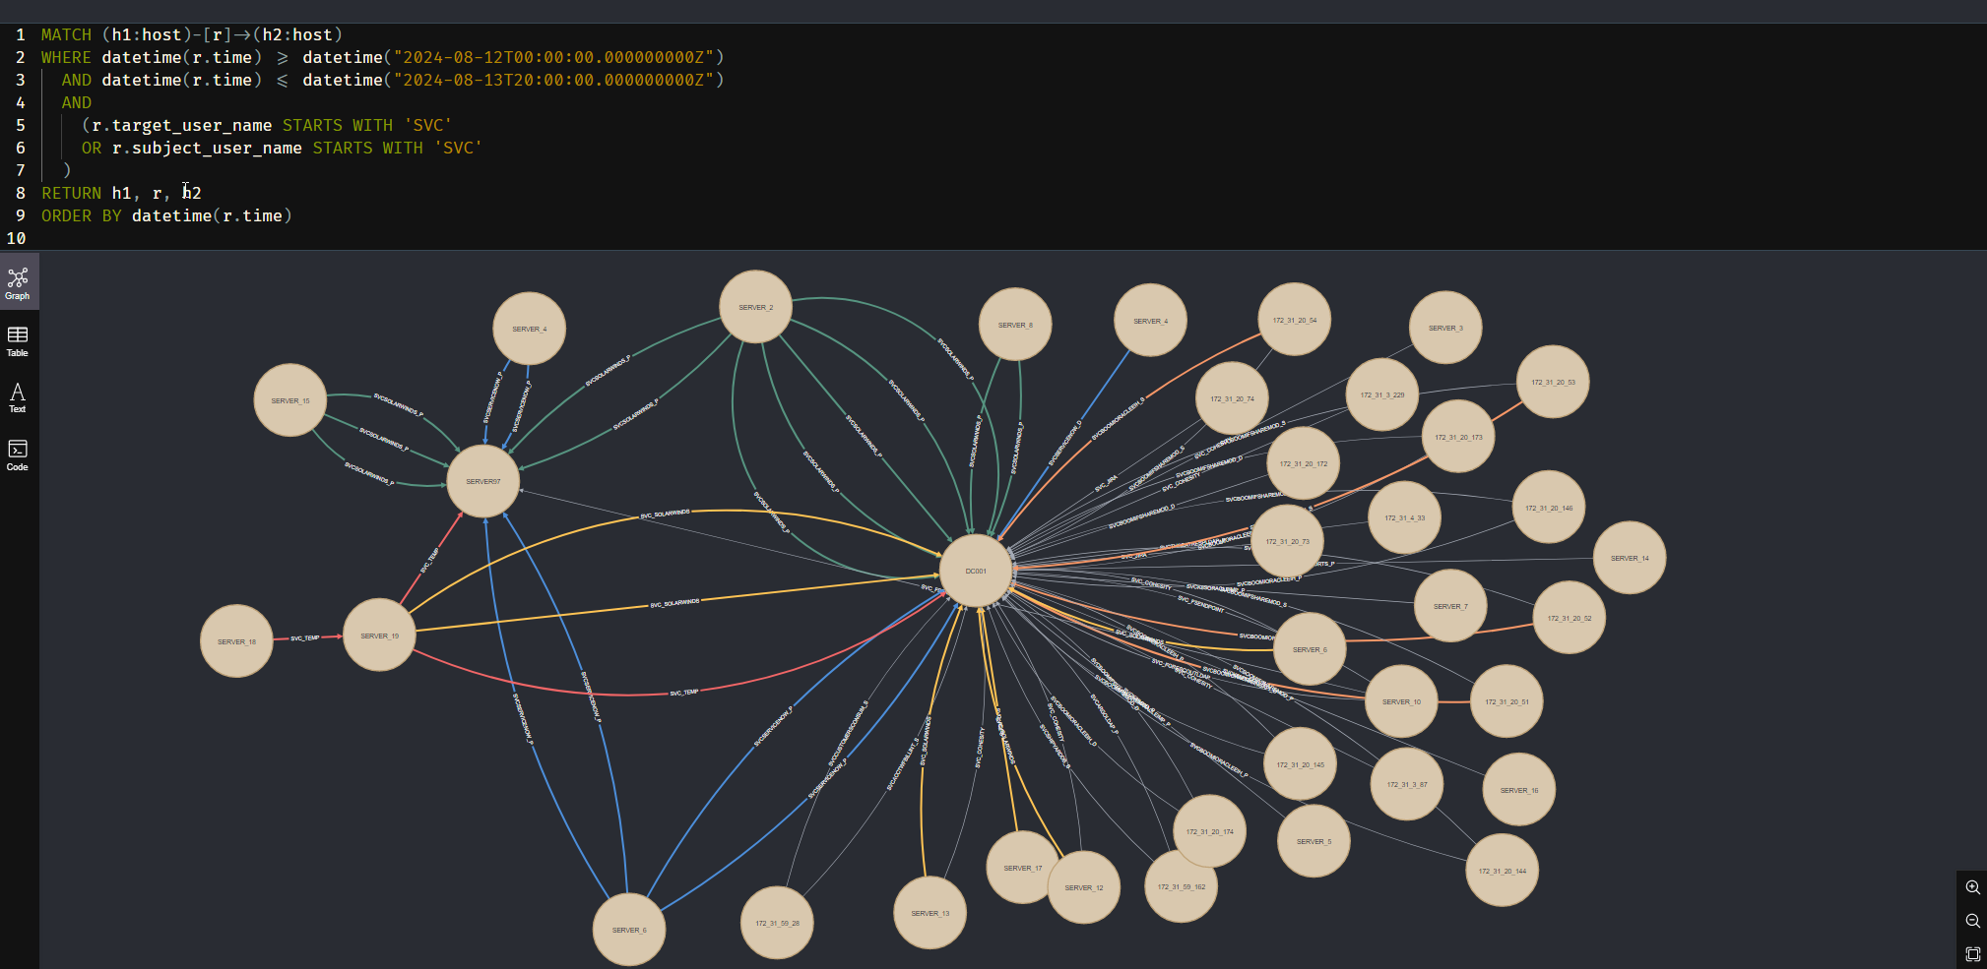Screen dimensions: 1987x969
Task: Select the SERVER_16 node
Action: pos(1518,789)
